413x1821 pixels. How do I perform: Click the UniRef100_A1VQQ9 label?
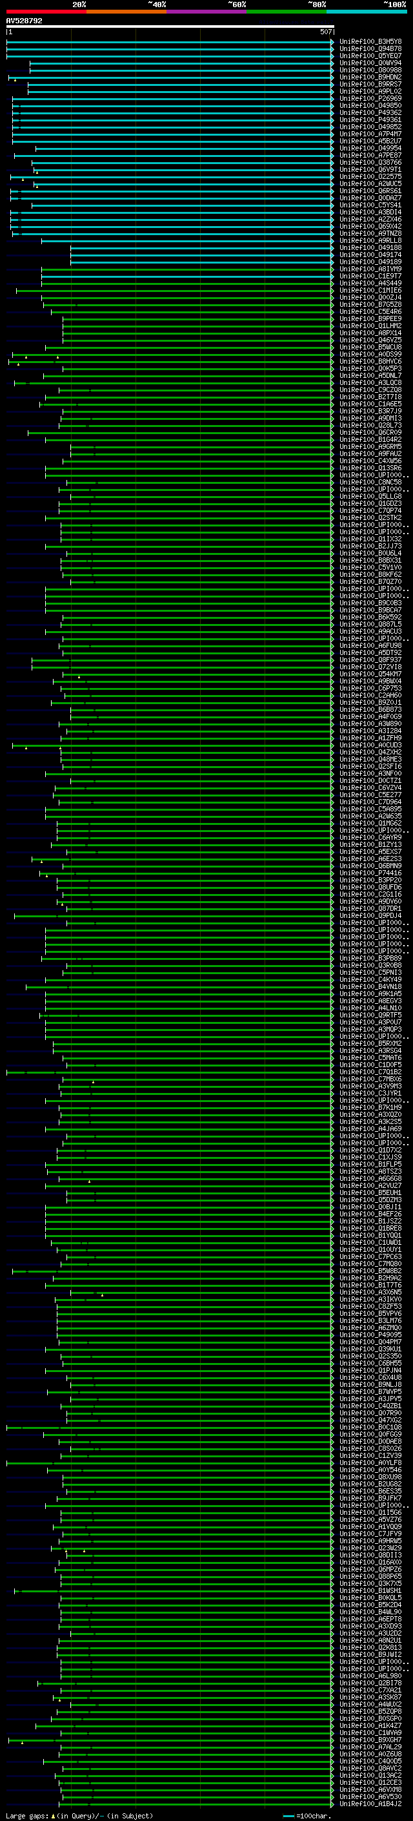point(370,1526)
